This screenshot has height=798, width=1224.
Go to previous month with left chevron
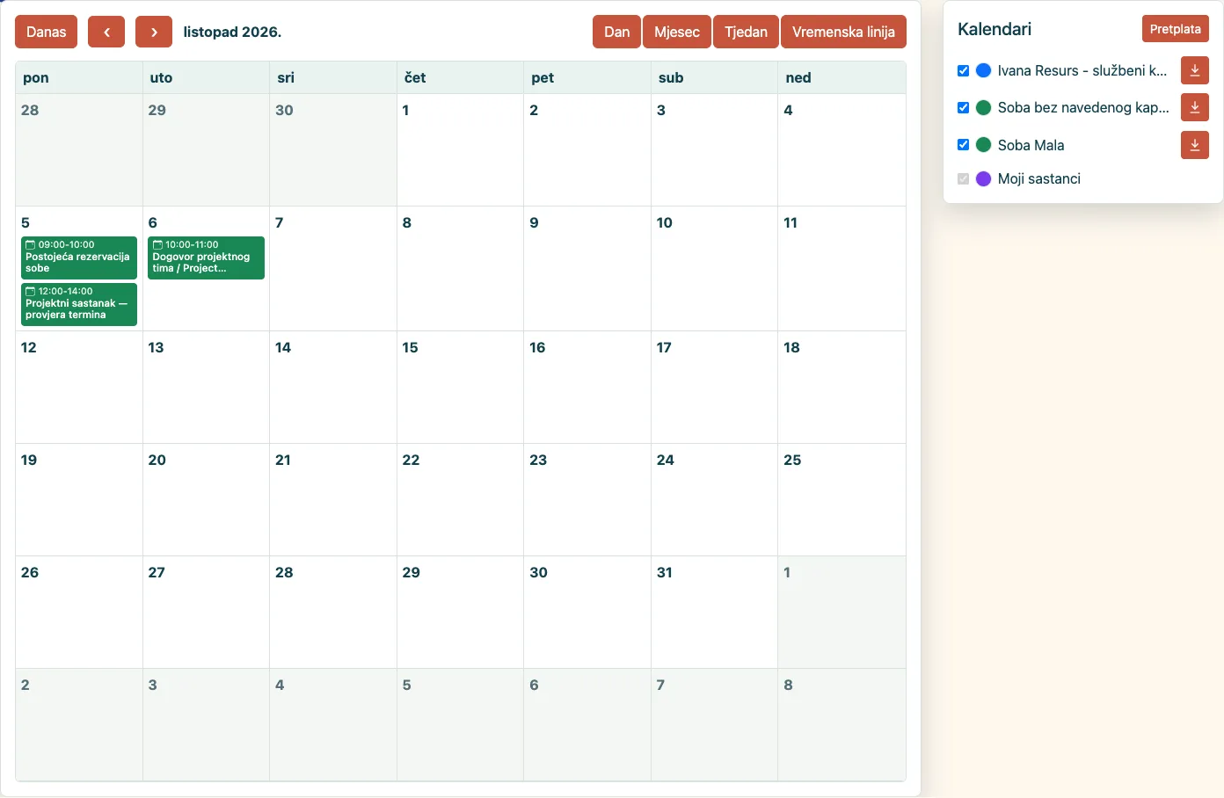[x=106, y=32]
